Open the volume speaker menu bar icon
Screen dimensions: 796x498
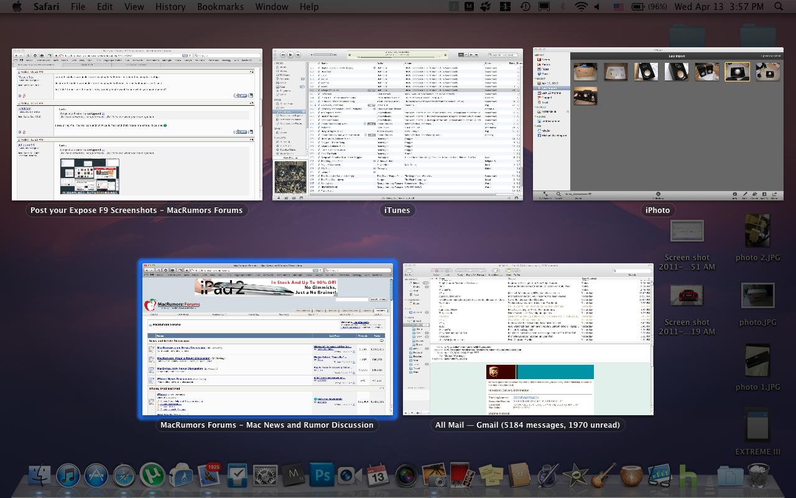[x=598, y=7]
